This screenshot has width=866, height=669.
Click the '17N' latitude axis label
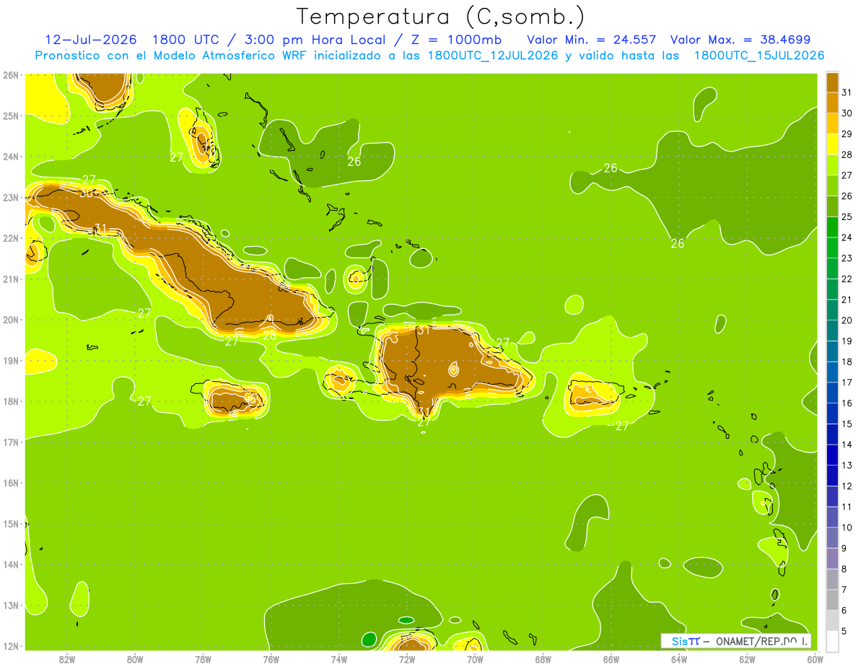point(10,442)
